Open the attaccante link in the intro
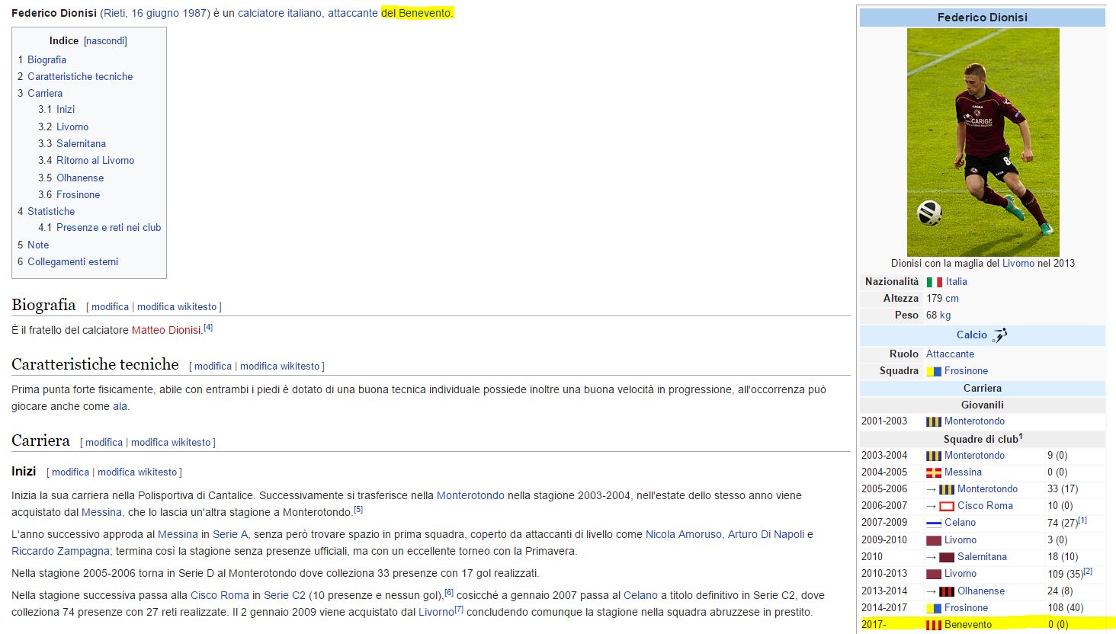The height and width of the screenshot is (634, 1116). [x=353, y=14]
